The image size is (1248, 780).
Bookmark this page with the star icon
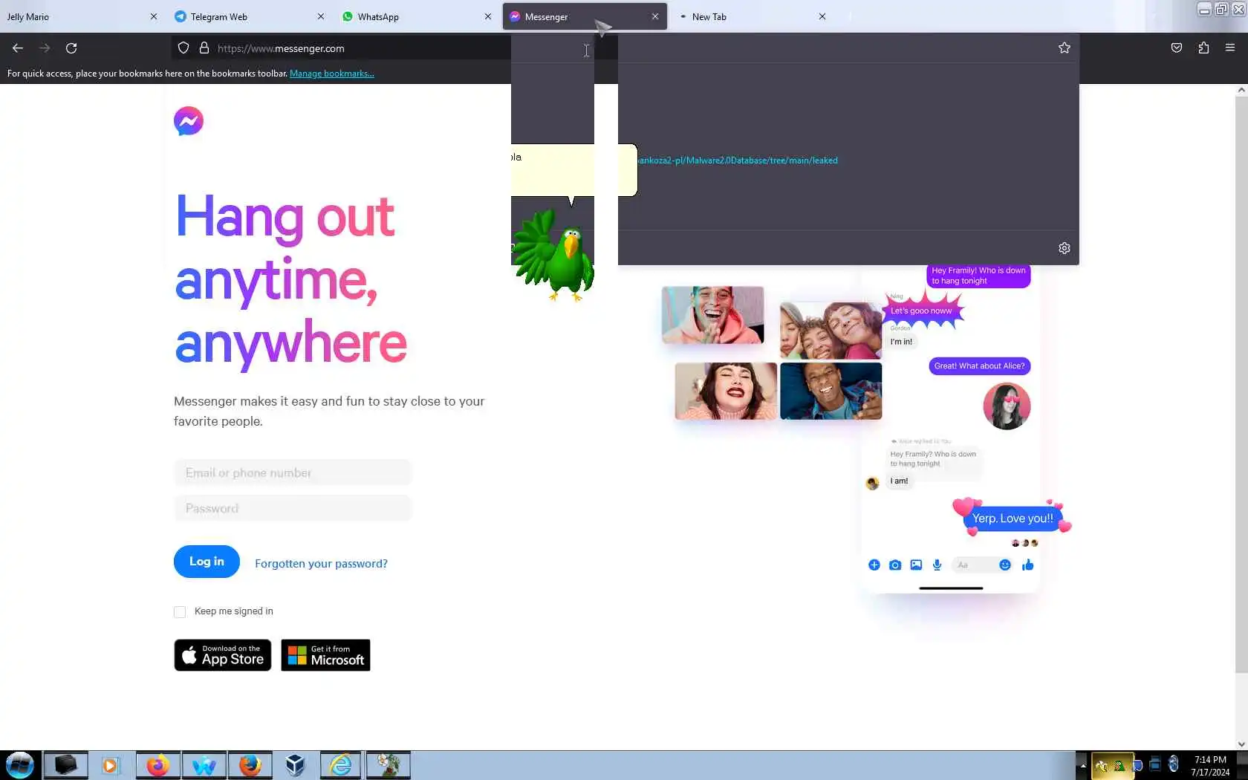click(x=1065, y=48)
